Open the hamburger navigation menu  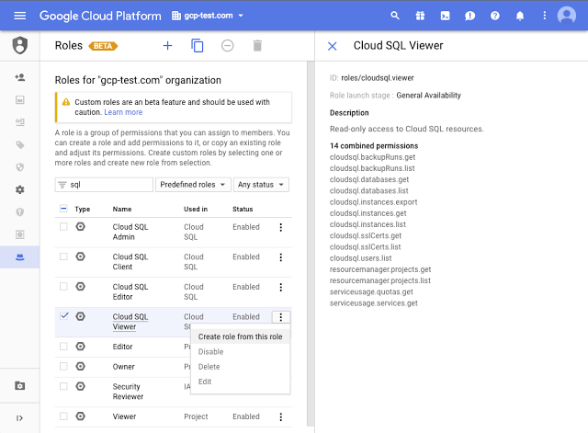(x=20, y=16)
